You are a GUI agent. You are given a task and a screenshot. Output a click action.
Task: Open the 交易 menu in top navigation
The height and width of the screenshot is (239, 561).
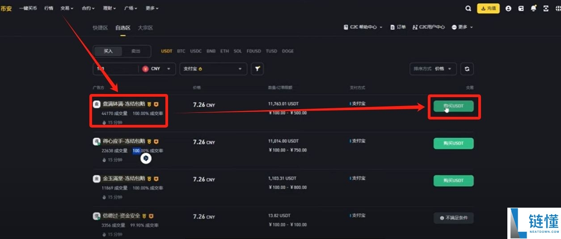coord(67,9)
